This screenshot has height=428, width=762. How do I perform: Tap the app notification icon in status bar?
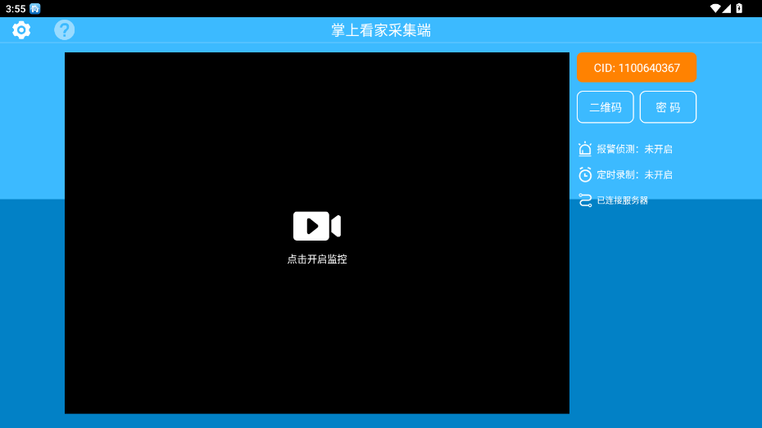click(x=35, y=8)
